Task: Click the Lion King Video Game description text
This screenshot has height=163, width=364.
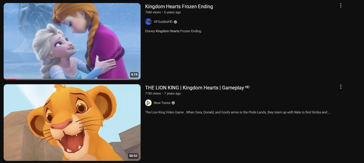Action: click(x=238, y=112)
